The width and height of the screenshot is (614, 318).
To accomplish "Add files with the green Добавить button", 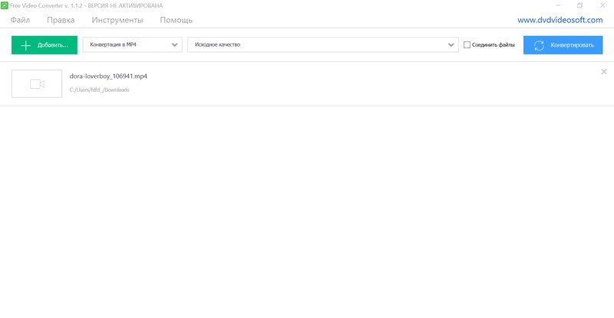I will 45,45.
